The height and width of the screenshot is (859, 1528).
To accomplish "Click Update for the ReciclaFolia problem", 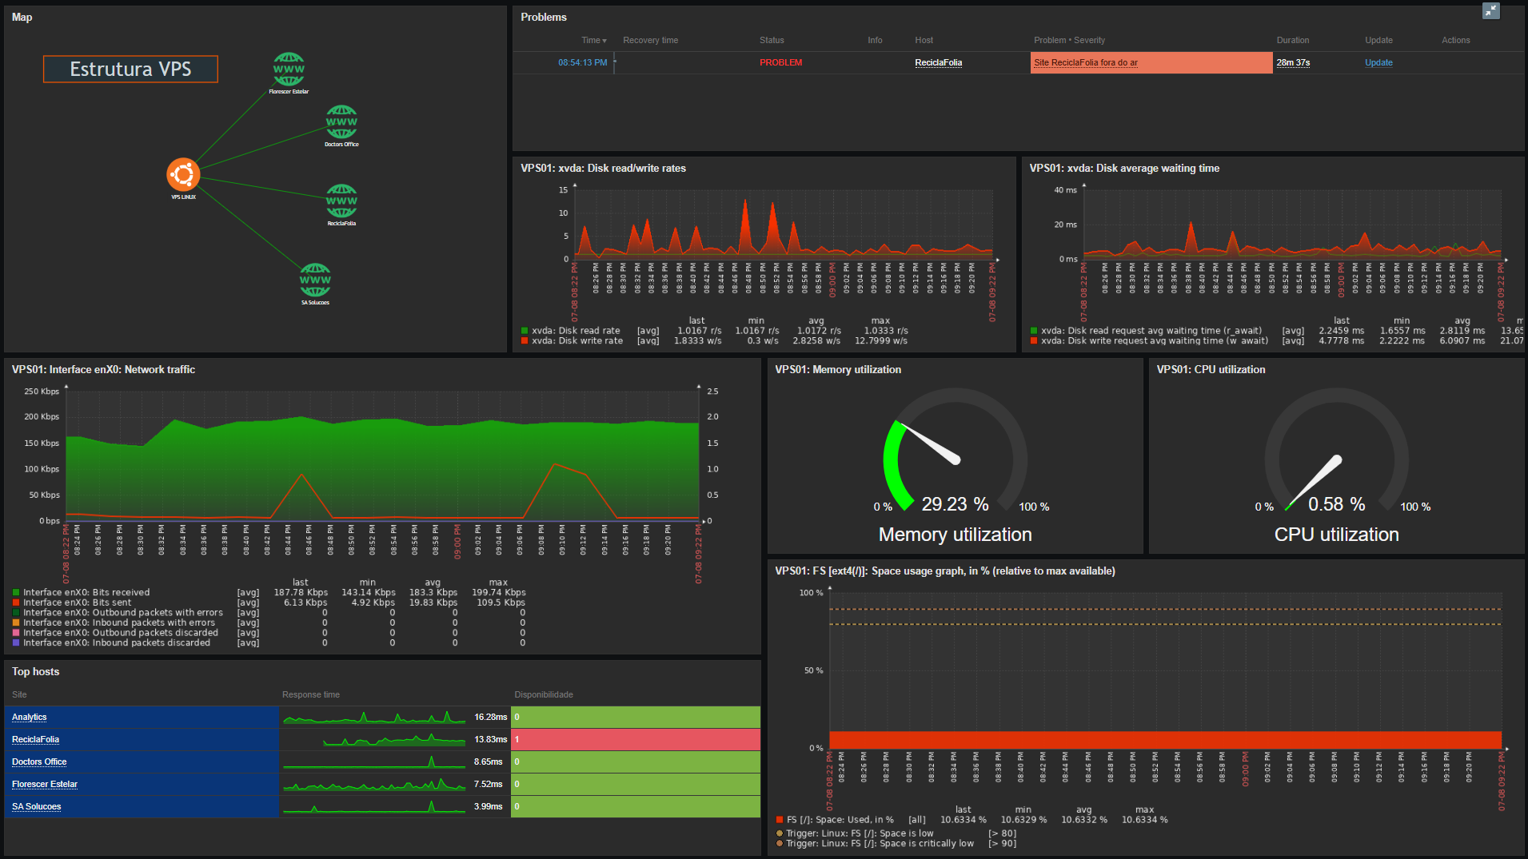I will pos(1378,62).
